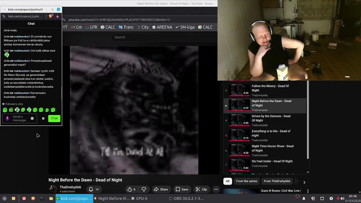Open the Gm bookmark

pos(76,27)
